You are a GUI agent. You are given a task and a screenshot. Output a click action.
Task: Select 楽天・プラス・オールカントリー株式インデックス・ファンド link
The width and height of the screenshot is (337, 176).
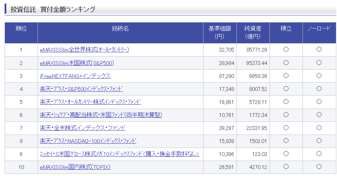pyautogui.click(x=90, y=102)
